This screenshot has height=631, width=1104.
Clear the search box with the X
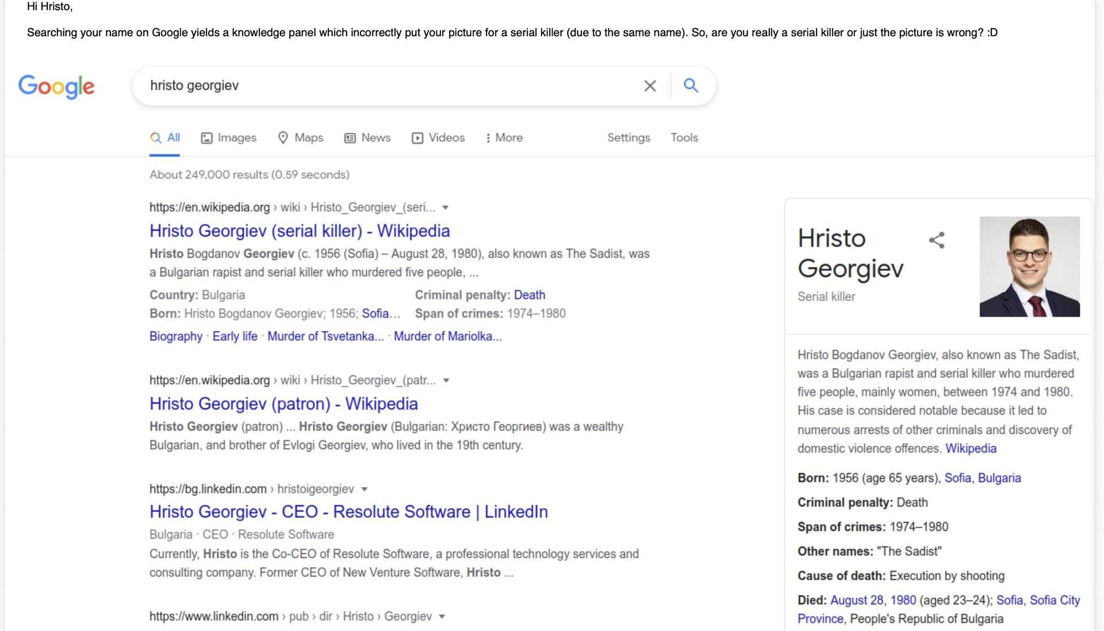(650, 86)
